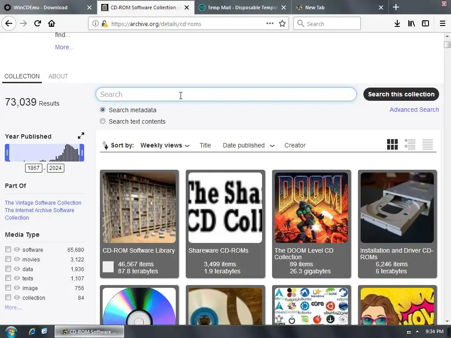The image size is (451, 338).
Task: Select the ABOUT tab
Action: [58, 76]
